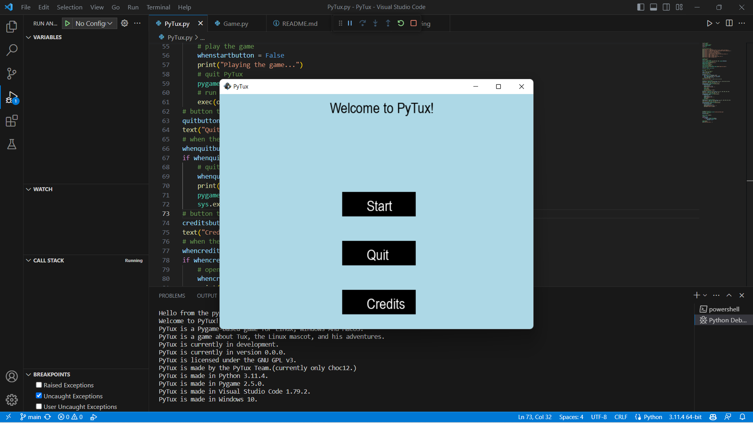
Task: Collapse the VARIABLES section
Action: 47,37
